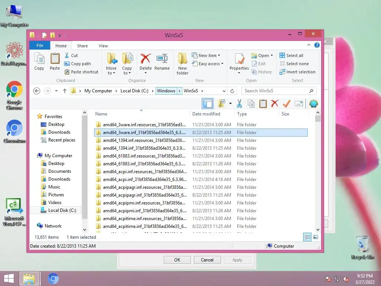Click the file list vertical scrollbar thumb
The height and width of the screenshot is (286, 381).
pyautogui.click(x=318, y=119)
